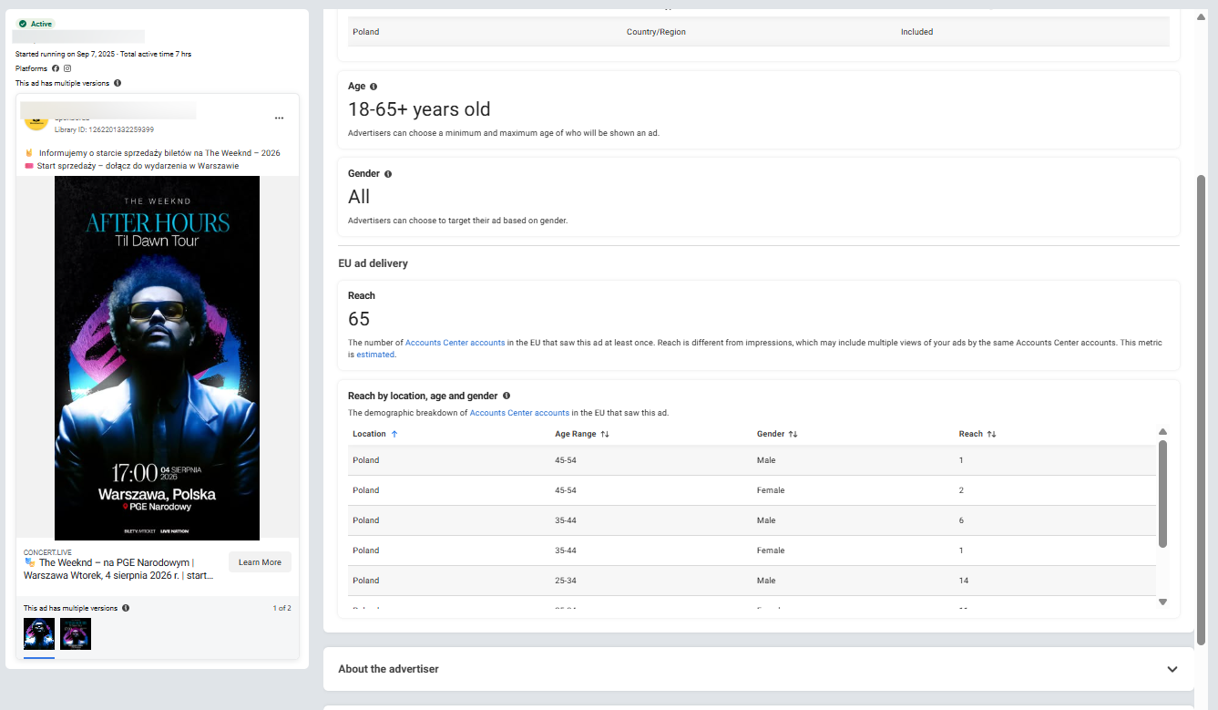Sort table by Age Range column

pos(582,434)
